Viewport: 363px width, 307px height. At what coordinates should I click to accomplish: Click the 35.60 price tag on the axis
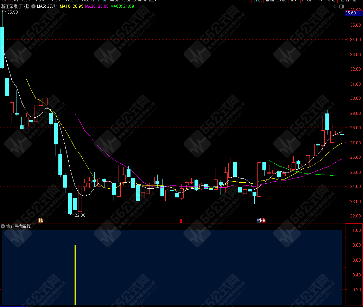(351, 13)
